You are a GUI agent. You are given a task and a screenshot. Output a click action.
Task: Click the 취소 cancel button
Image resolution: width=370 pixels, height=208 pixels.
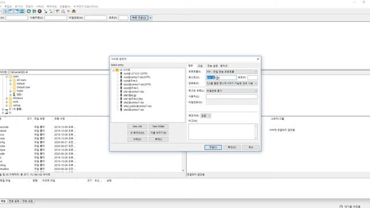click(x=251, y=147)
